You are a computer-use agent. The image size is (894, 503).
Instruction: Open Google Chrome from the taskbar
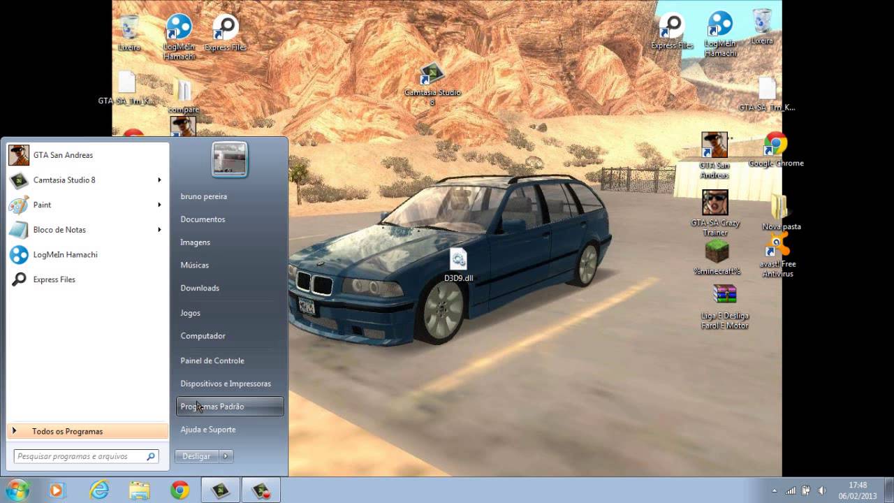tap(179, 490)
